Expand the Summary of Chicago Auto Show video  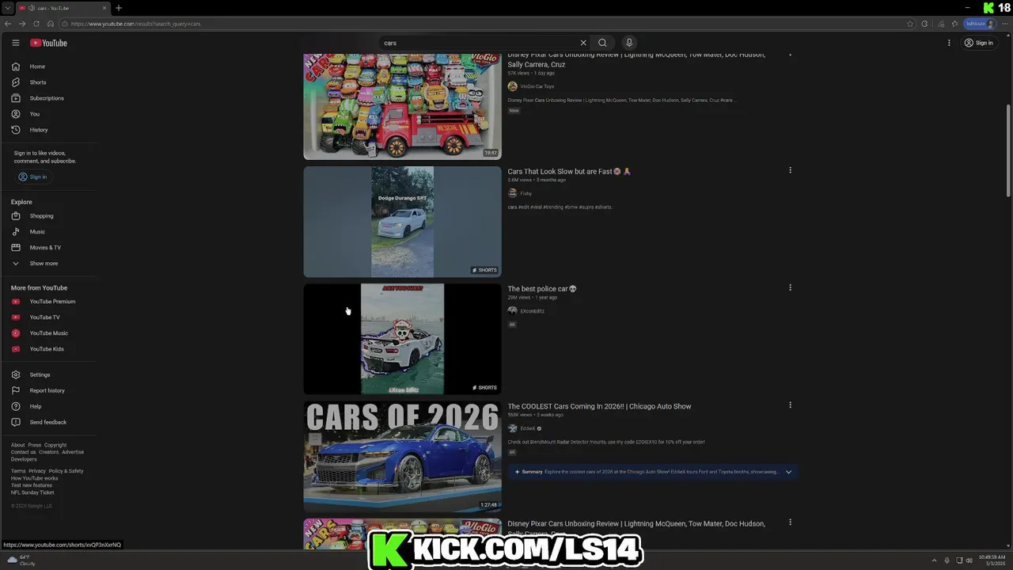click(788, 472)
